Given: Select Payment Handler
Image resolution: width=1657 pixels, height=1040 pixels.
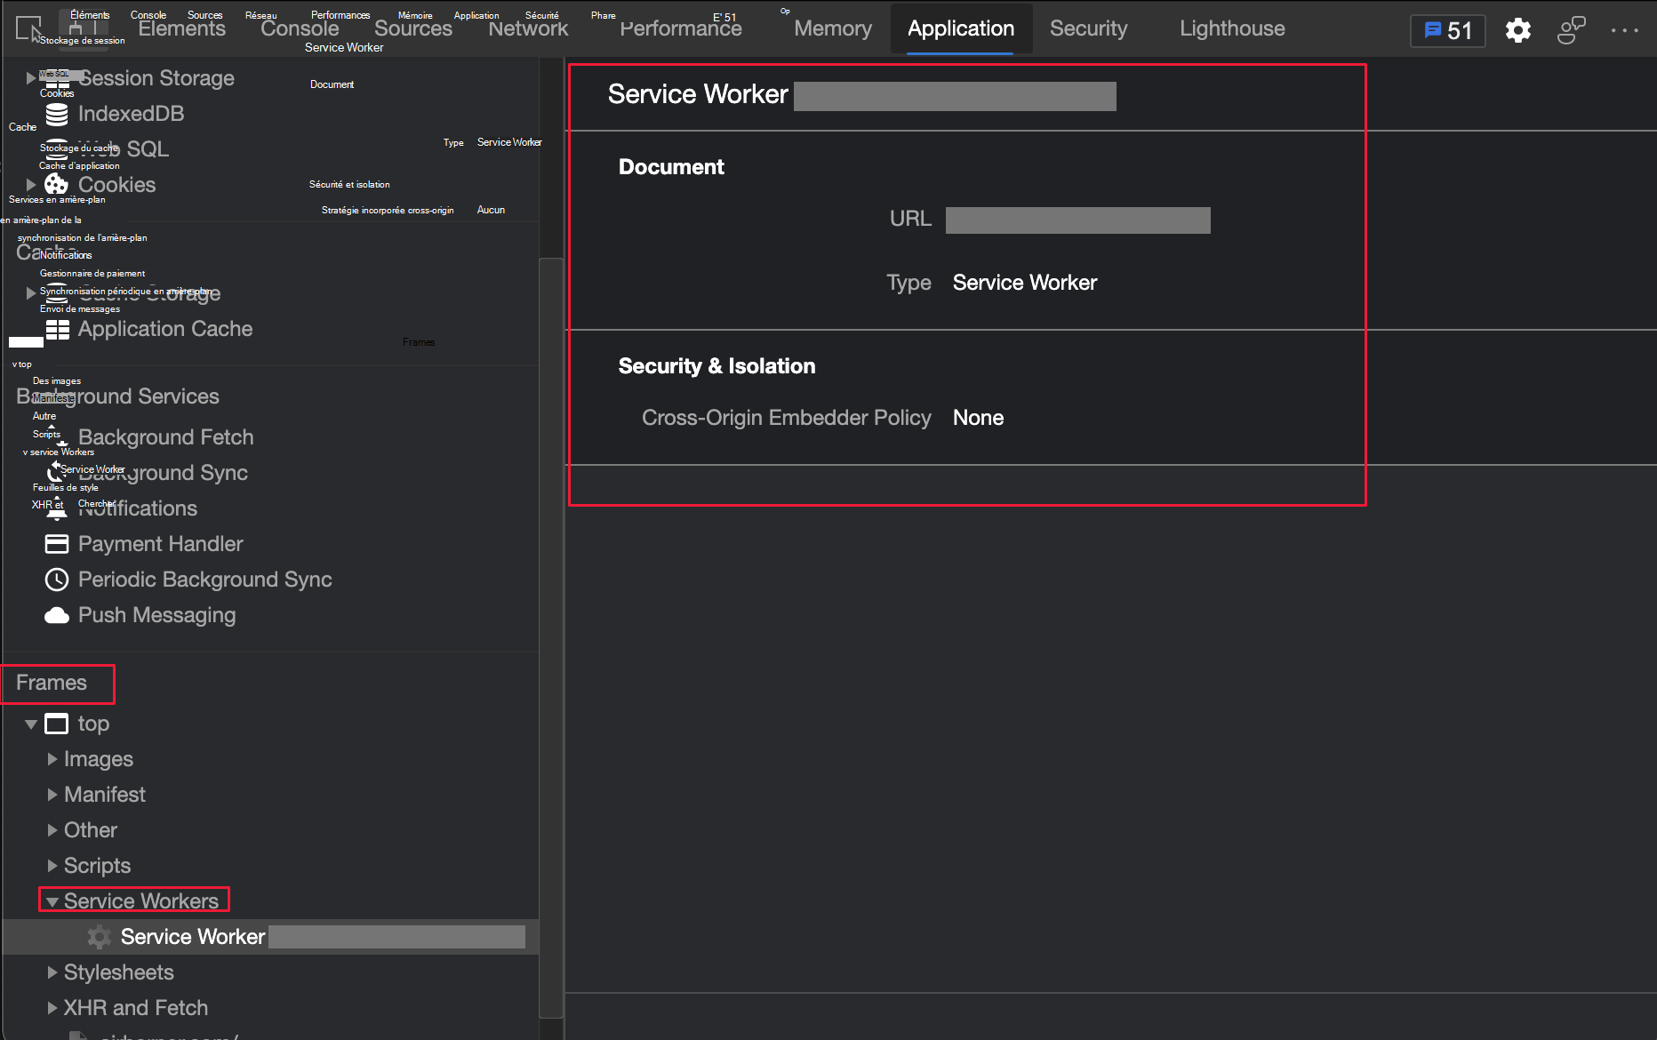Looking at the screenshot, I should point(160,544).
